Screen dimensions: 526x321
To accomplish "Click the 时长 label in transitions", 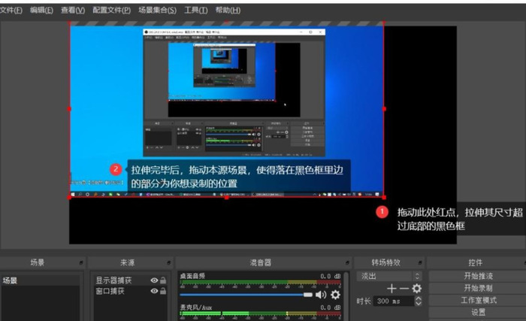I will coord(364,301).
